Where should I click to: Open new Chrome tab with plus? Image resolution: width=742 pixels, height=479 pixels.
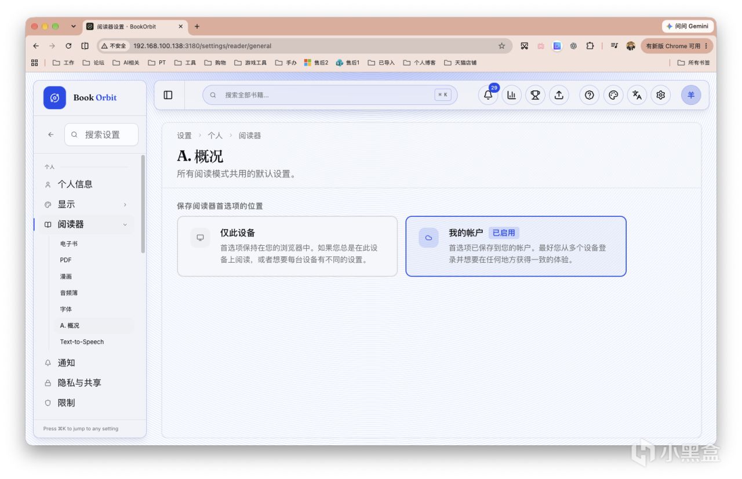(x=197, y=26)
